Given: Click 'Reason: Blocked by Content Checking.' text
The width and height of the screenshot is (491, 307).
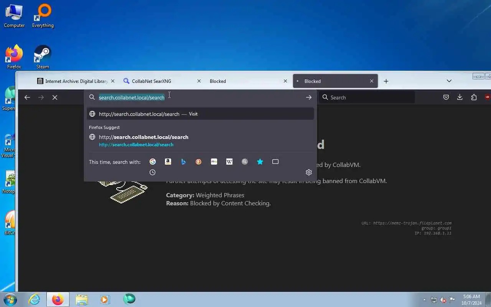Looking at the screenshot, I should pyautogui.click(x=218, y=203).
